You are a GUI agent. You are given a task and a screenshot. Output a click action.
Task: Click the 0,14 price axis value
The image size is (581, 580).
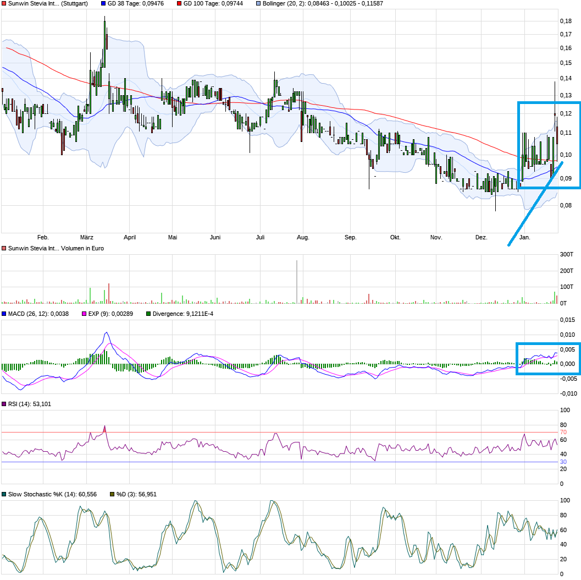point(566,78)
